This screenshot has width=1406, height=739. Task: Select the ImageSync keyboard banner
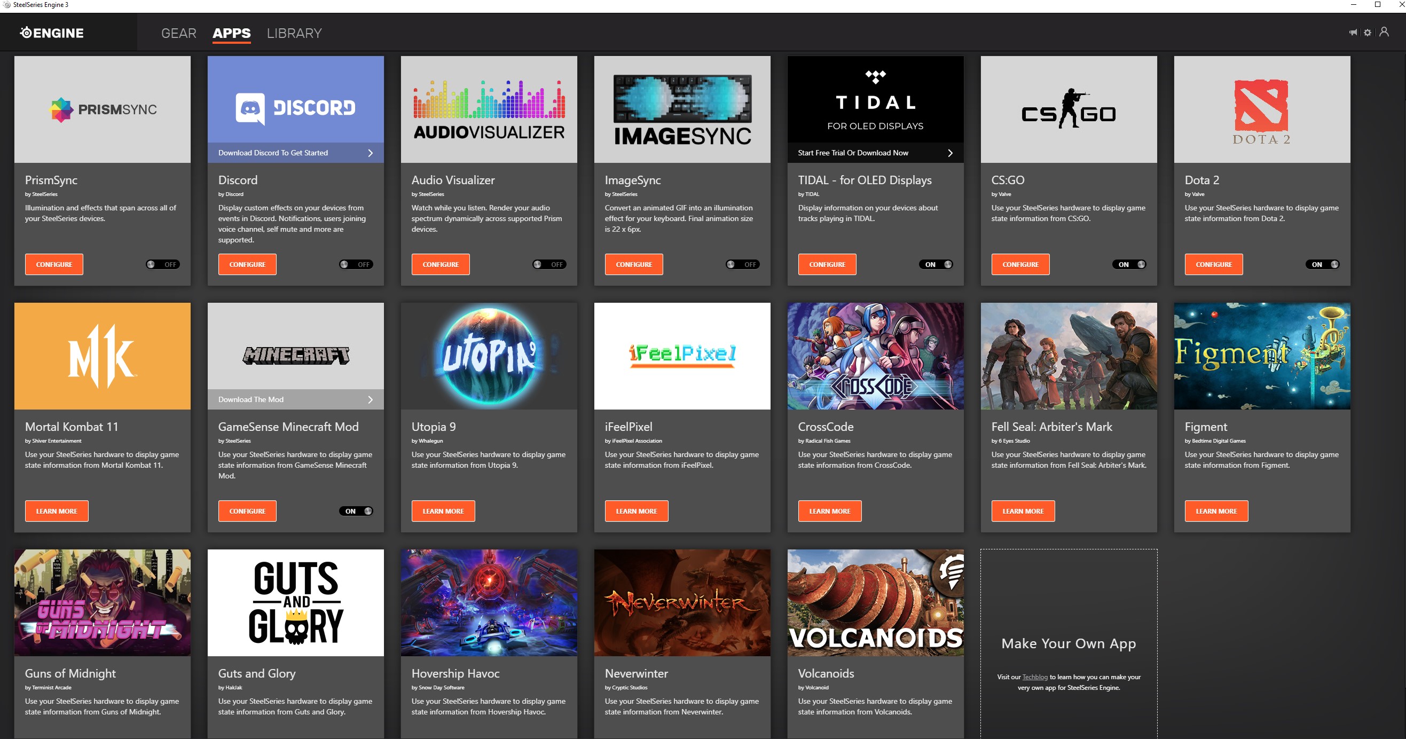(682, 109)
